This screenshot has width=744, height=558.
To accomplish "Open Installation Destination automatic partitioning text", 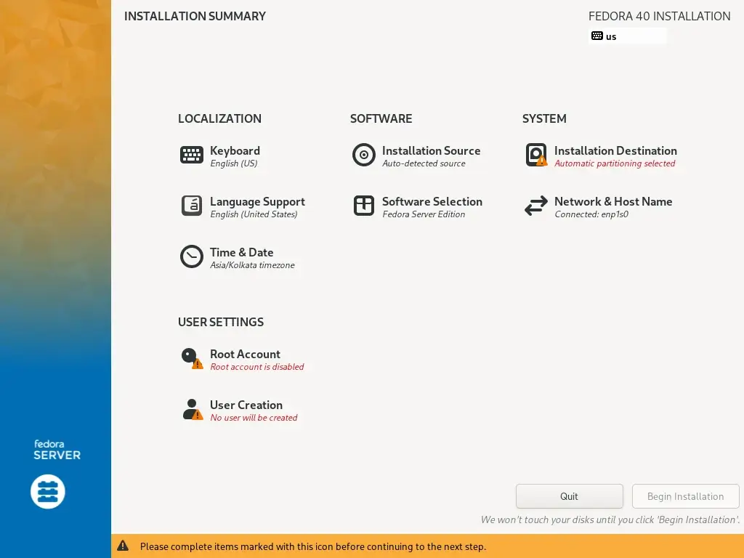I will tap(615, 163).
